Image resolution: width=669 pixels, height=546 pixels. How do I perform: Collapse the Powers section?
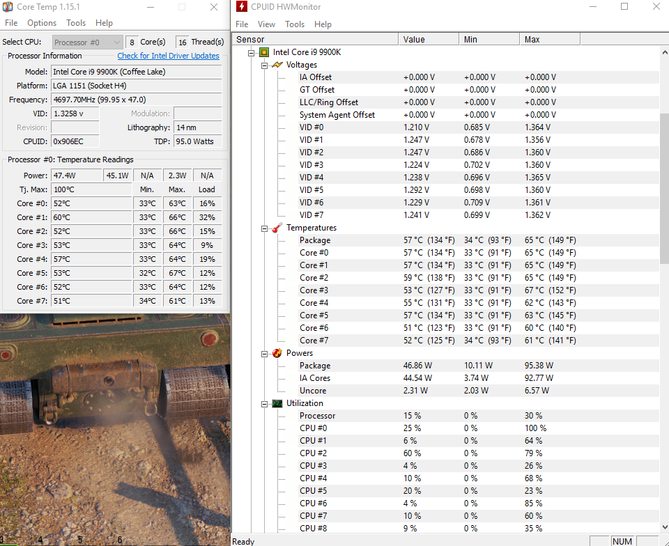click(265, 354)
